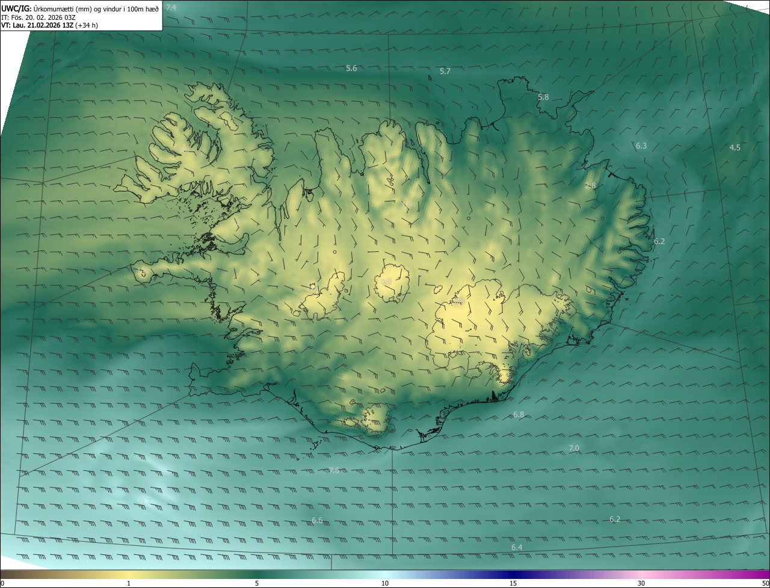Click the 4.5 value label on the map
The height and width of the screenshot is (588, 770).
pyautogui.click(x=735, y=148)
